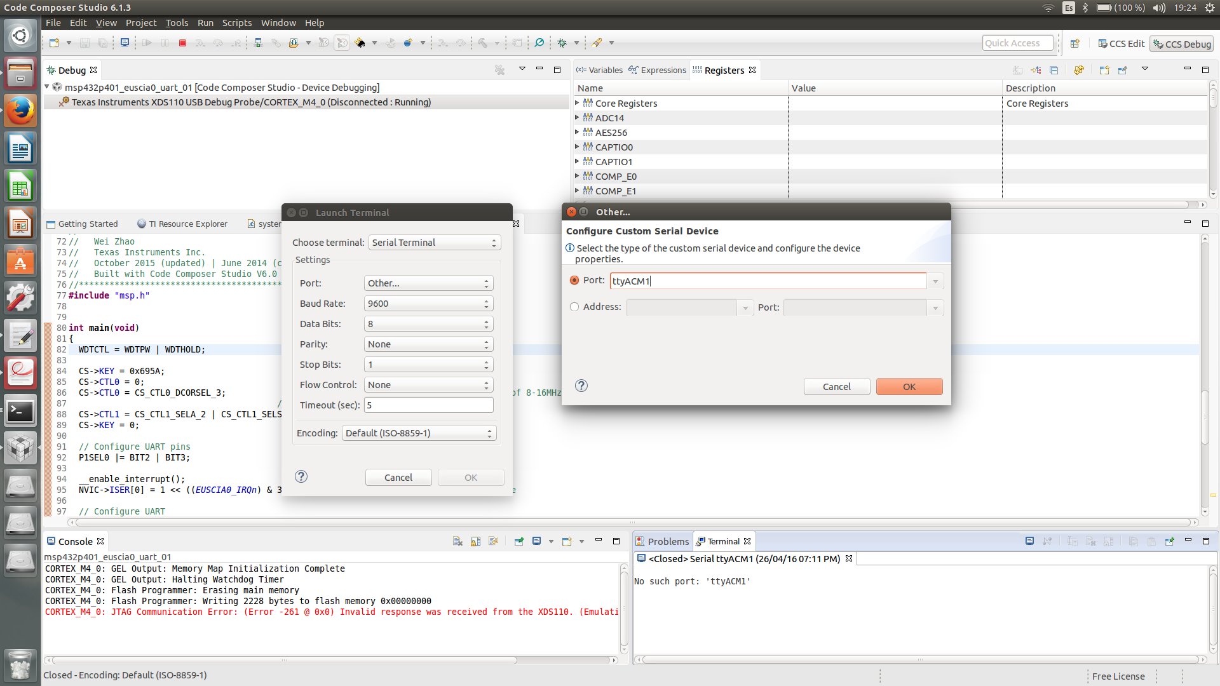1220x686 pixels.
Task: Click Pin view icon in Registers toolbar
Action: click(1123, 71)
